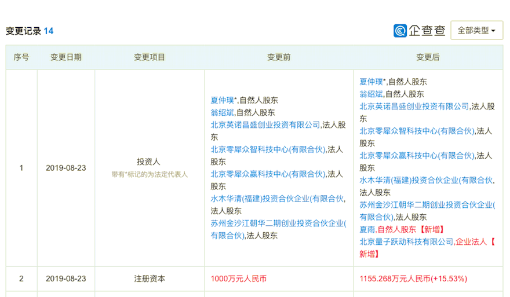
Task: Open 北京零犀众智科技中心 link in 变更前 column
Action: (268, 149)
